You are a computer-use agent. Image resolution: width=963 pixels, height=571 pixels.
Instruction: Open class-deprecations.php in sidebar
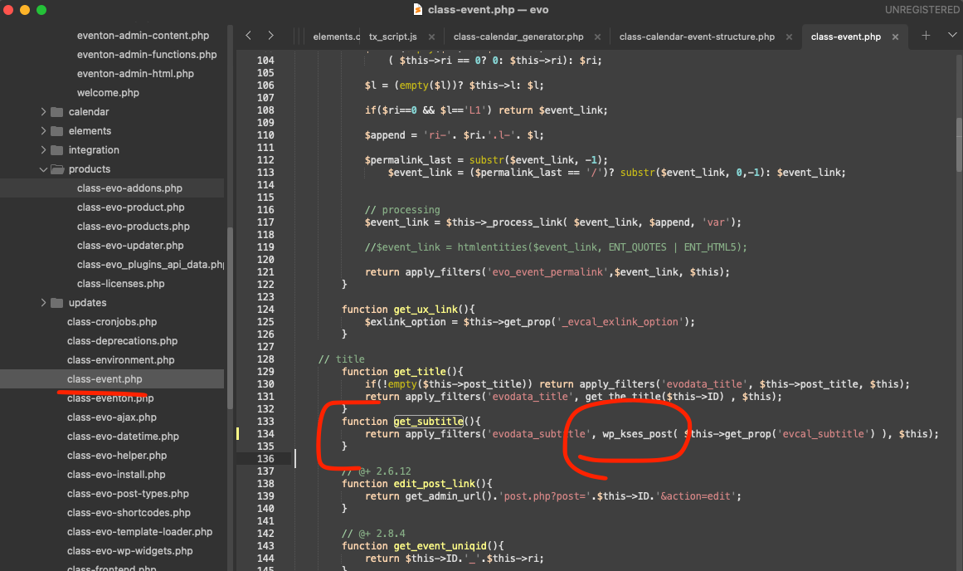click(x=122, y=340)
